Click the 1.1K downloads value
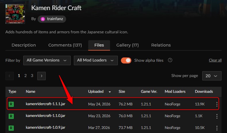227x133 pixels. (x=199, y=116)
